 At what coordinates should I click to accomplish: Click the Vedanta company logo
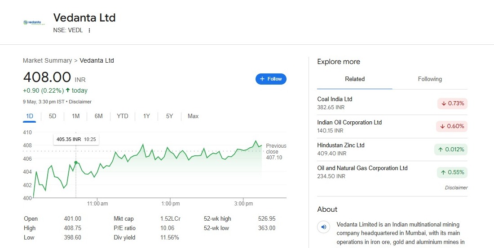point(34,22)
